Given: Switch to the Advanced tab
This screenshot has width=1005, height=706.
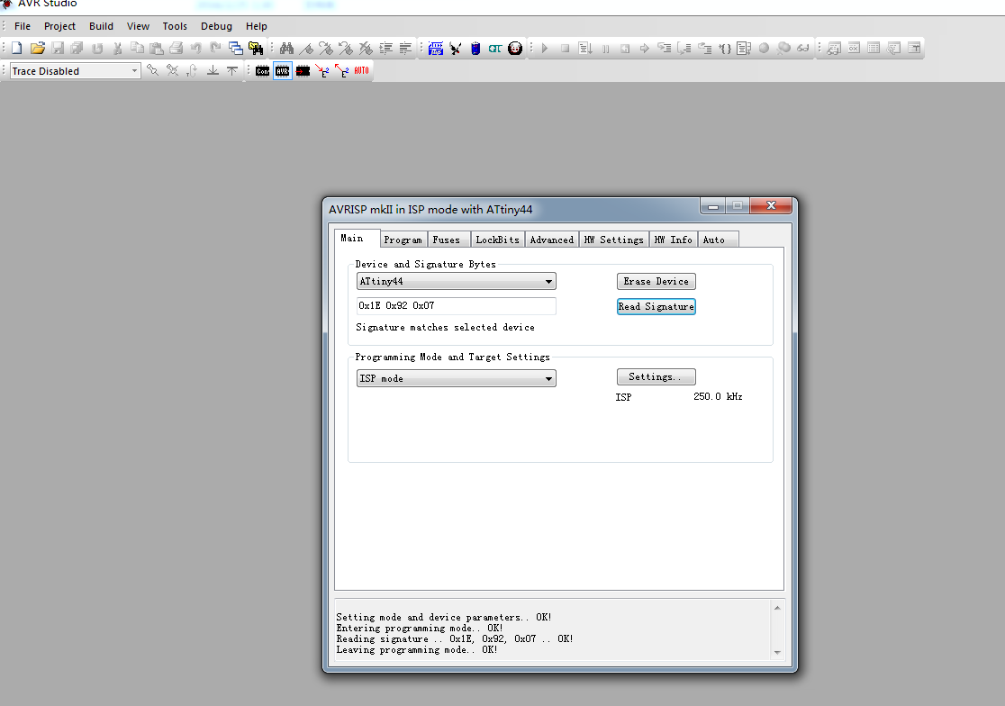Looking at the screenshot, I should [552, 240].
